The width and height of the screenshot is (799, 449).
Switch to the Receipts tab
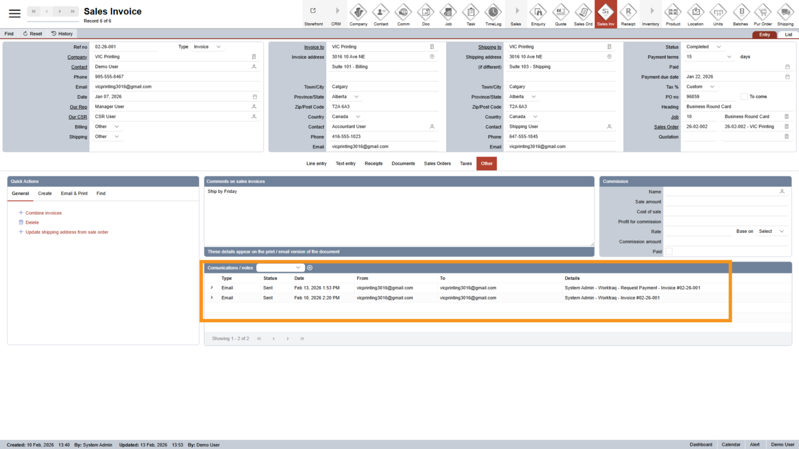point(373,163)
